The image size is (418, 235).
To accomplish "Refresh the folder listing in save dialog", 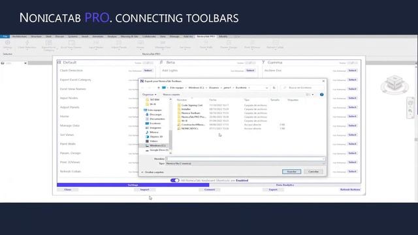I will point(274,87).
